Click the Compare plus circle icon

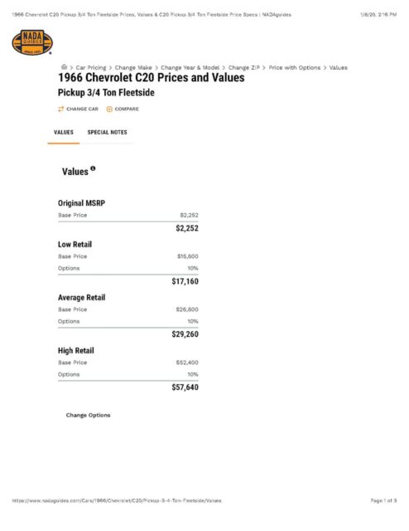[109, 109]
